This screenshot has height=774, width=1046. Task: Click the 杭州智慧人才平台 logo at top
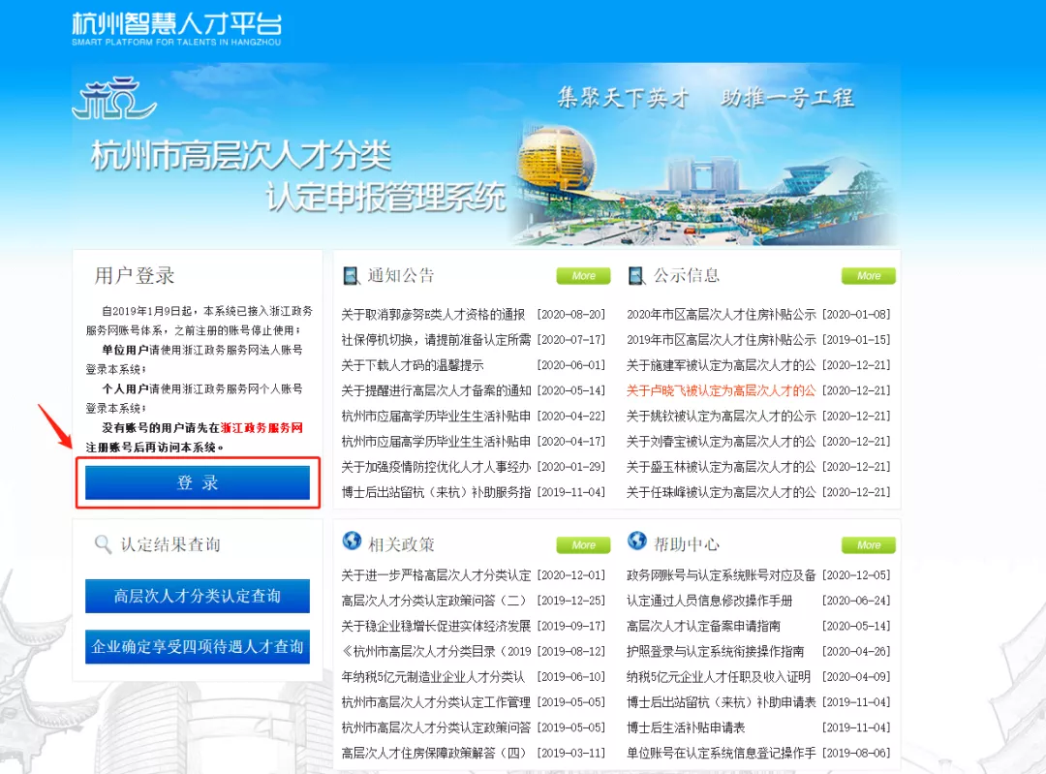pos(177,29)
